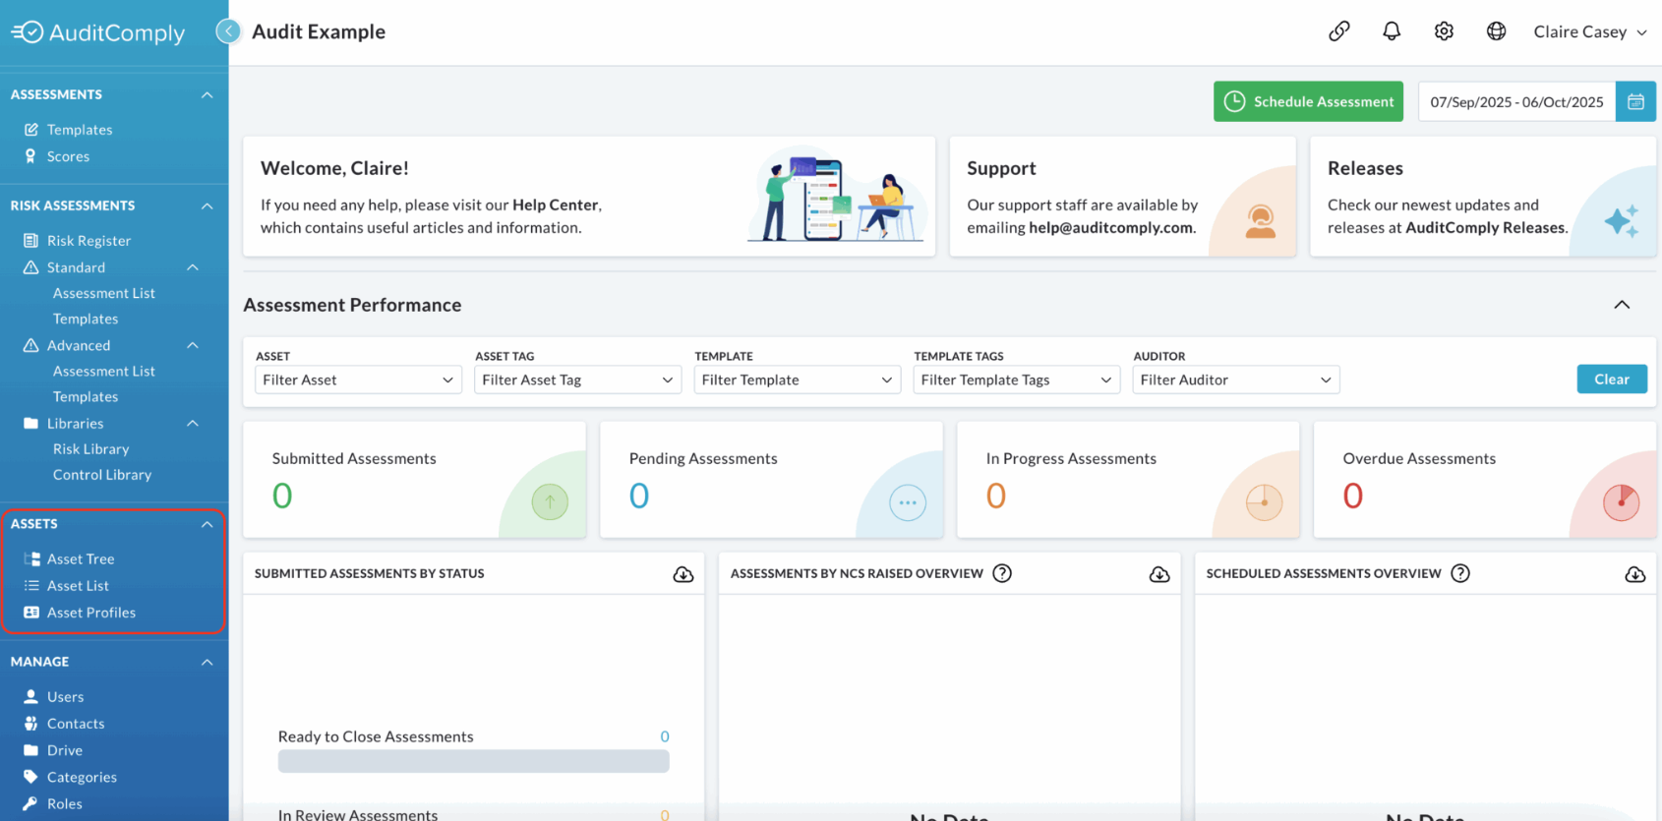Screen dimensions: 1662x821
Task: Open Risk Library
Action: point(91,448)
